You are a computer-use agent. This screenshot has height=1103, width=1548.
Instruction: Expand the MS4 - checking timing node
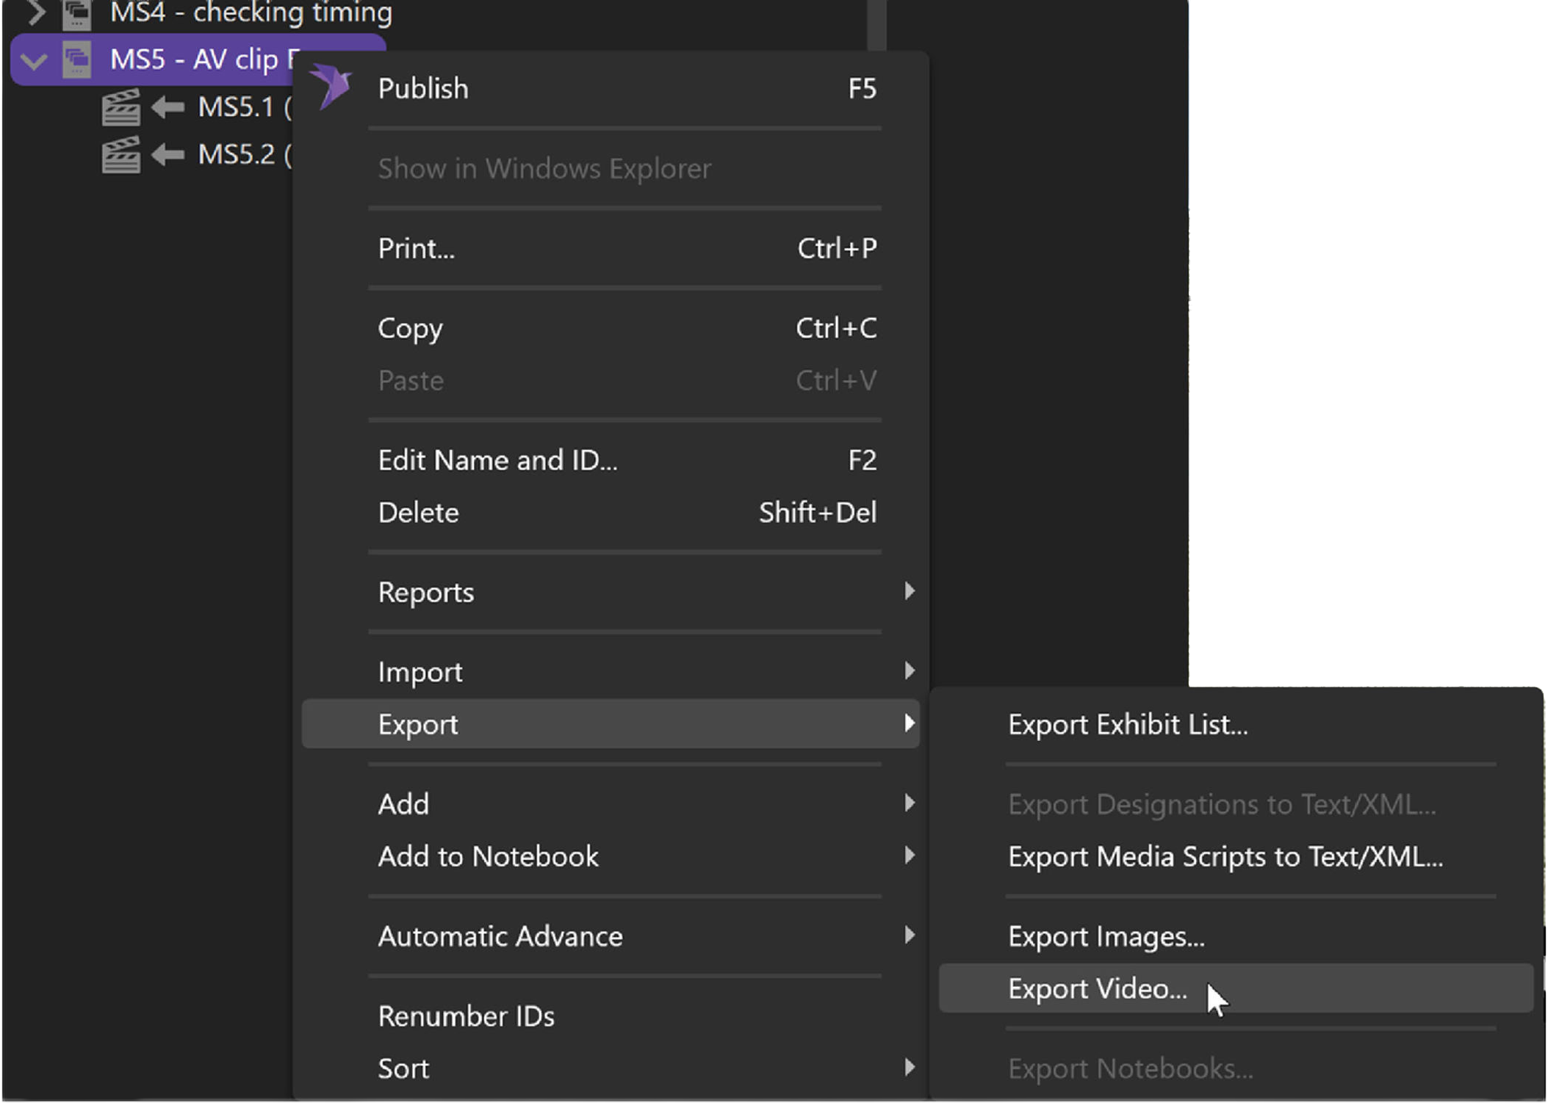click(x=35, y=12)
